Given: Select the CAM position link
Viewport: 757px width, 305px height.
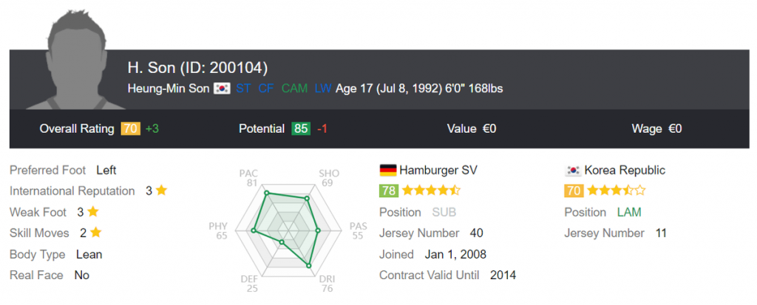Looking at the screenshot, I should pos(294,89).
